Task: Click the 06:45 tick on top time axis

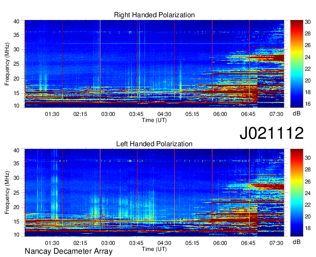Action: pos(248,114)
